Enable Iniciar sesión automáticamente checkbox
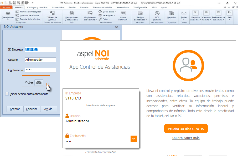This screenshot has width=243, height=156. (x=7, y=94)
